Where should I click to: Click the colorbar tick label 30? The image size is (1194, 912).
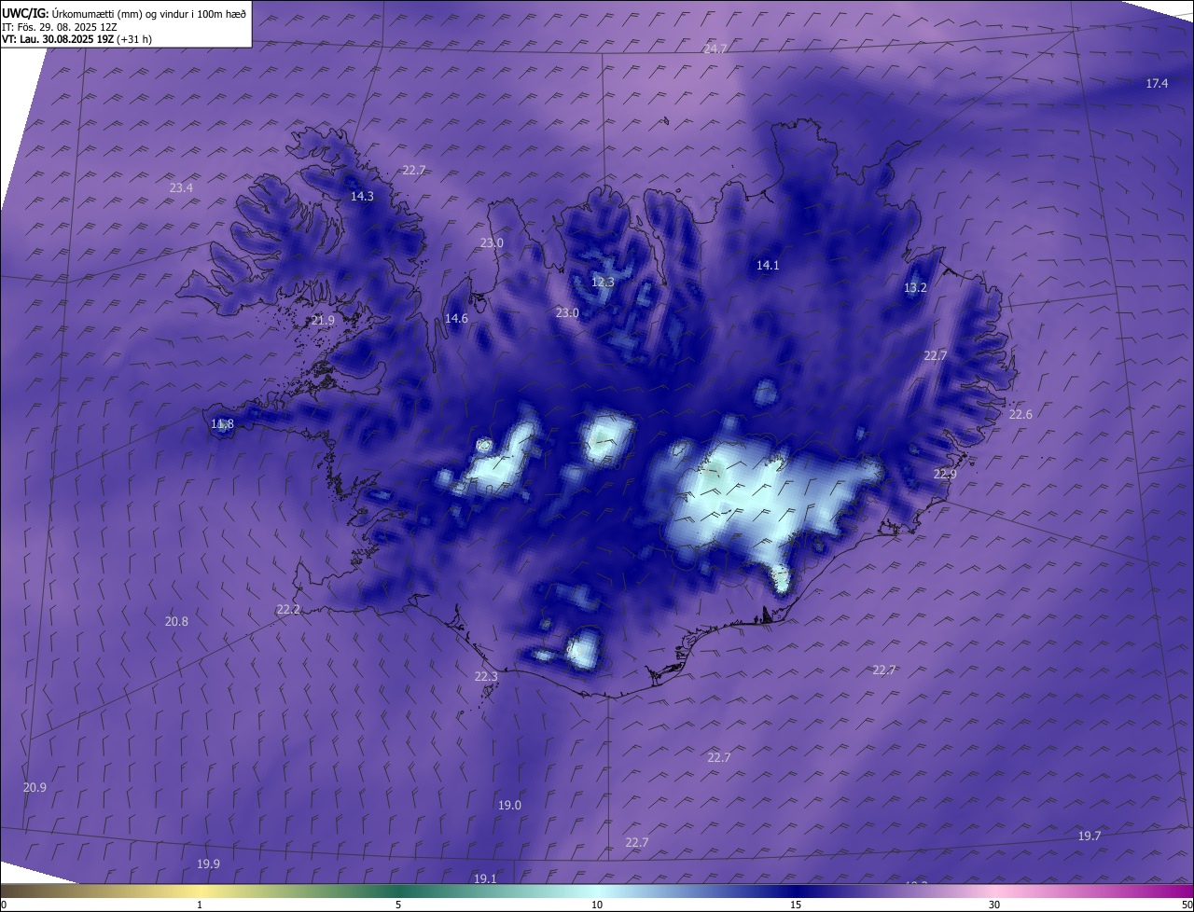click(994, 905)
